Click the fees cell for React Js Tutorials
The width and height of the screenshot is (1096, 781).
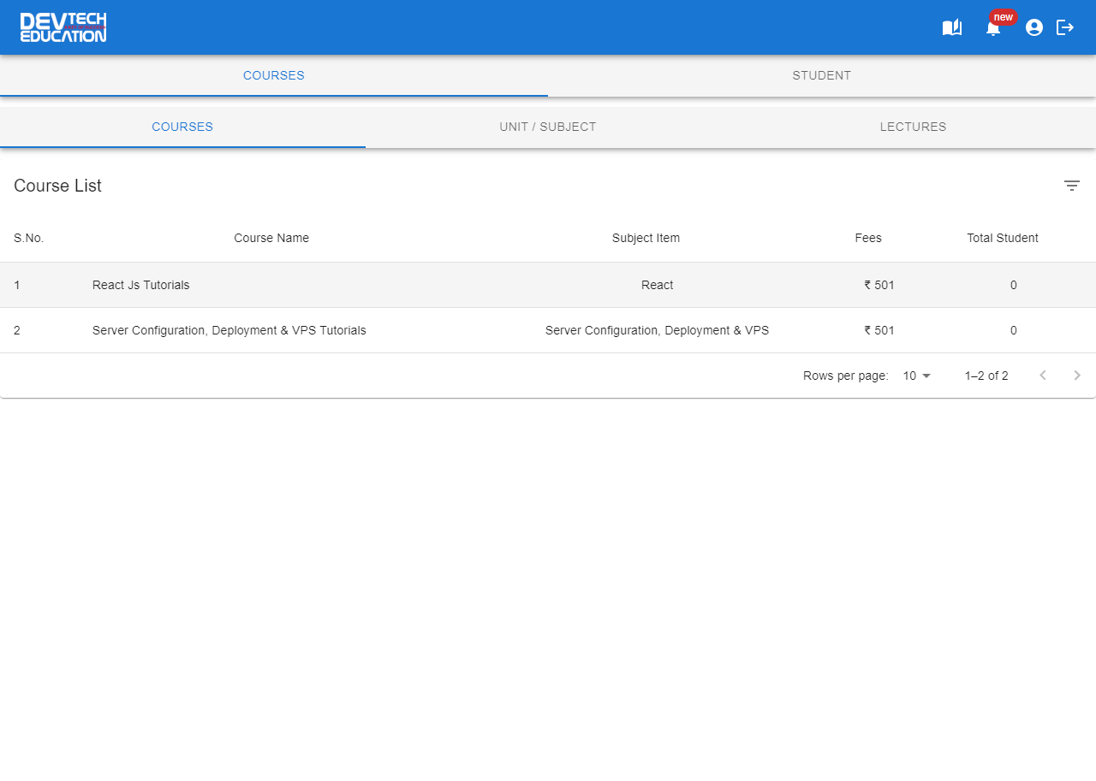879,285
